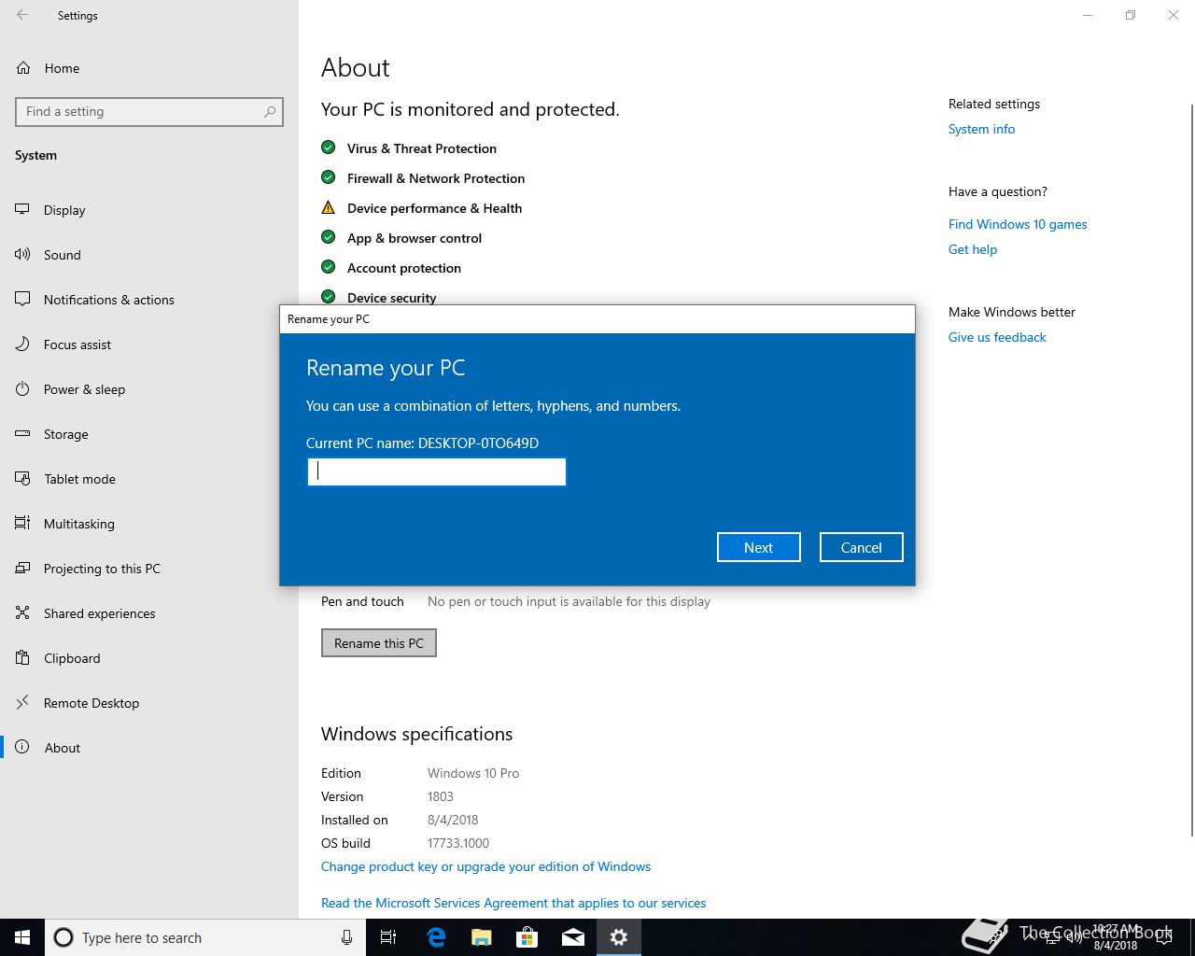Image resolution: width=1195 pixels, height=956 pixels.
Task: Click the Remote Desktop icon
Action: coord(23,703)
